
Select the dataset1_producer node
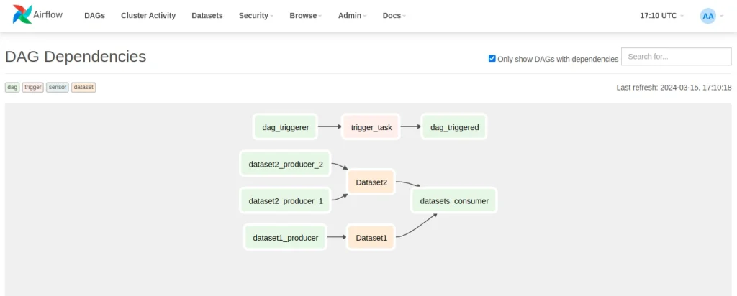pyautogui.click(x=285, y=237)
